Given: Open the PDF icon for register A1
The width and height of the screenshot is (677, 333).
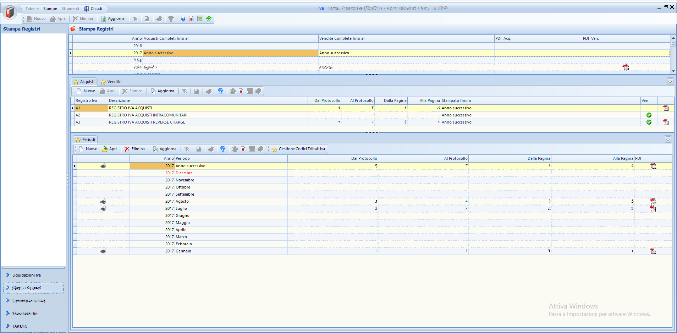Looking at the screenshot, I should pyautogui.click(x=666, y=108).
